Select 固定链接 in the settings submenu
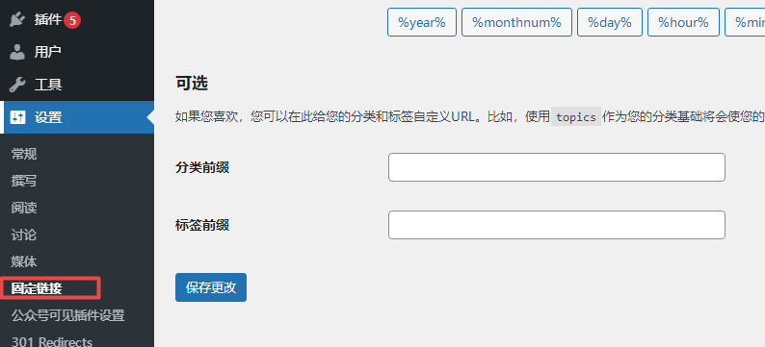The width and height of the screenshot is (765, 347). pyautogui.click(x=37, y=288)
